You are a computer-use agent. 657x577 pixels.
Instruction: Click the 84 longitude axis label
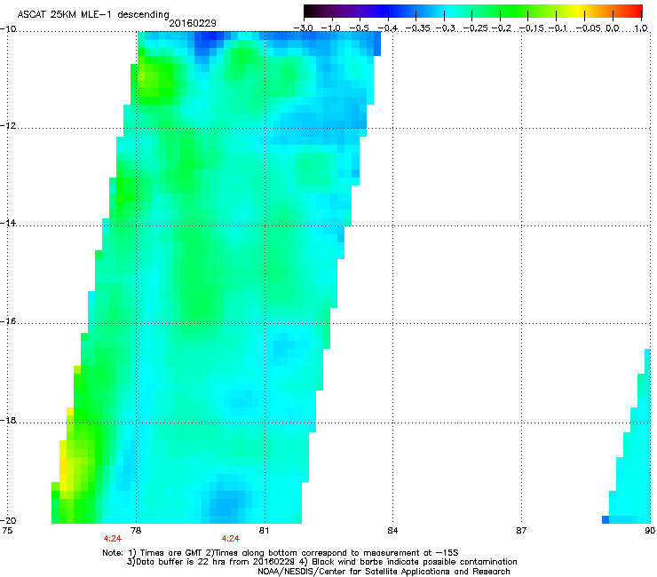click(x=392, y=531)
